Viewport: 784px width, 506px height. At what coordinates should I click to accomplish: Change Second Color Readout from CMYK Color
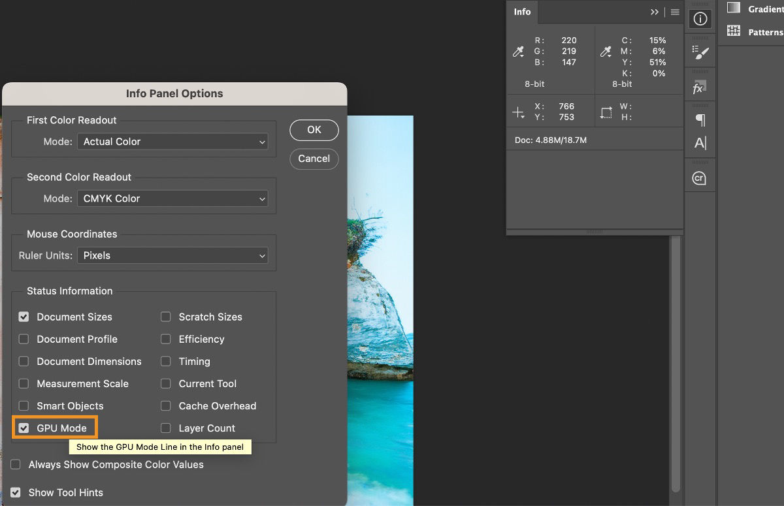coord(172,198)
